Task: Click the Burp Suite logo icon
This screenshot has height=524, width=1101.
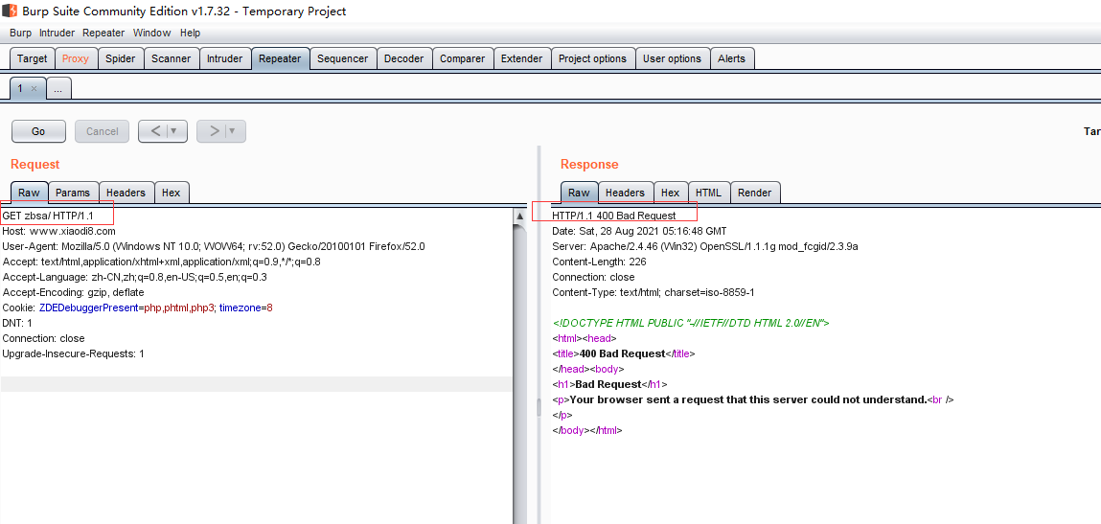Action: (10, 11)
